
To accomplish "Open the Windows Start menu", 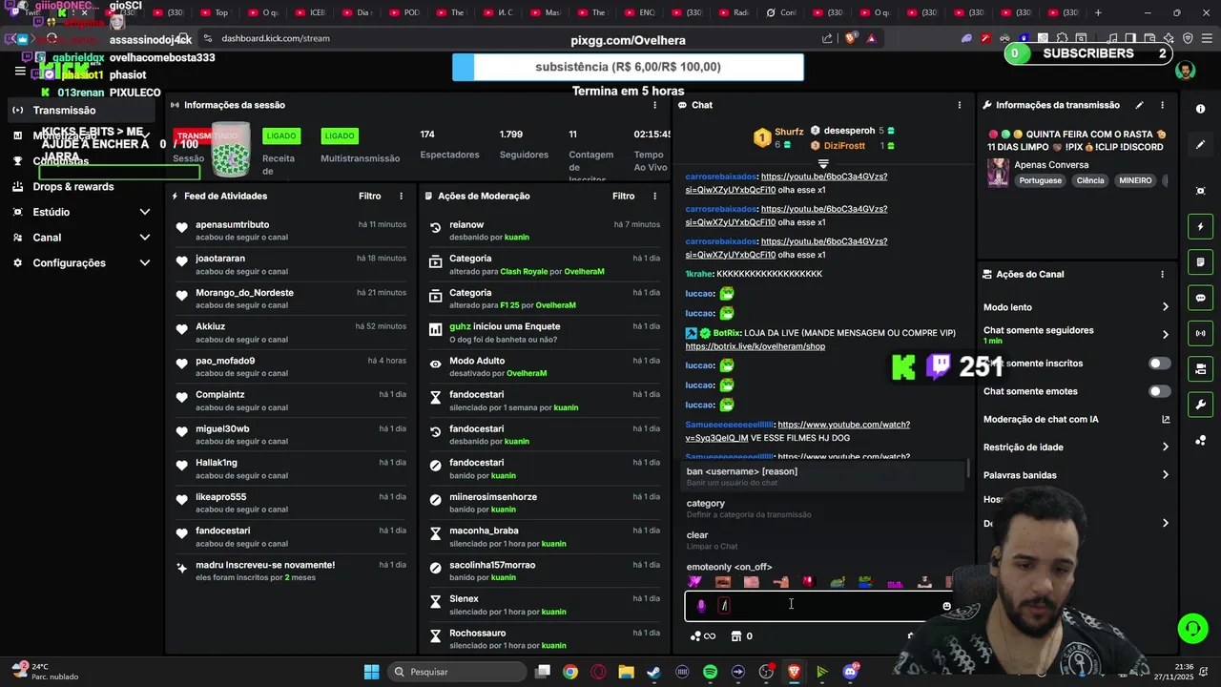I will click(x=372, y=672).
